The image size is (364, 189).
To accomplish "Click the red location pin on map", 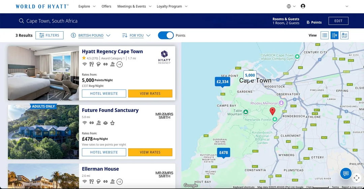I will (x=273, y=111).
